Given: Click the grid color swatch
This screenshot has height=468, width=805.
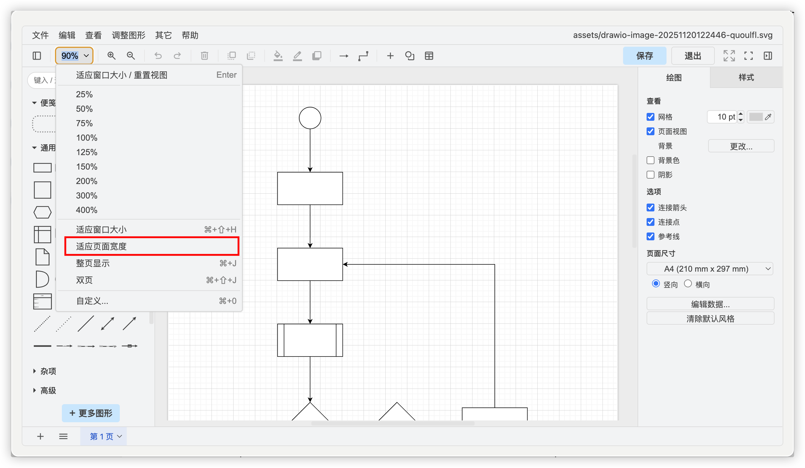Looking at the screenshot, I should click(756, 117).
